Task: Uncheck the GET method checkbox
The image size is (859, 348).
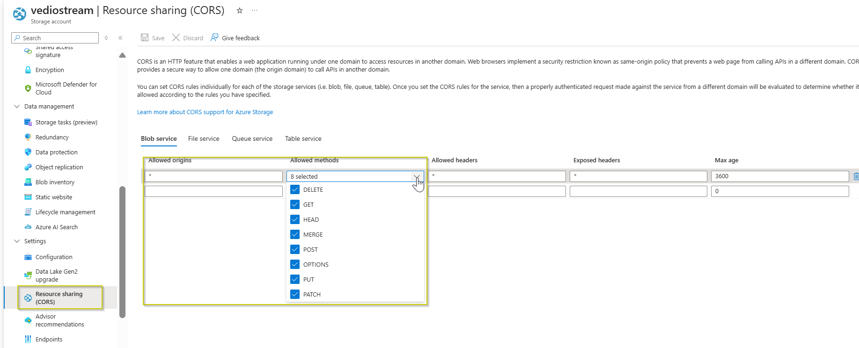Action: coord(295,204)
